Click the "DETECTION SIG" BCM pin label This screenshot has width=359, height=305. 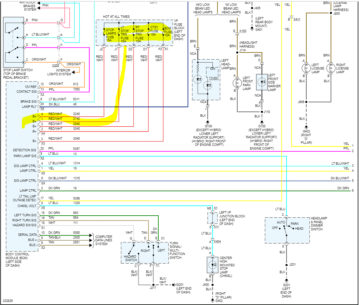[x=25, y=150]
